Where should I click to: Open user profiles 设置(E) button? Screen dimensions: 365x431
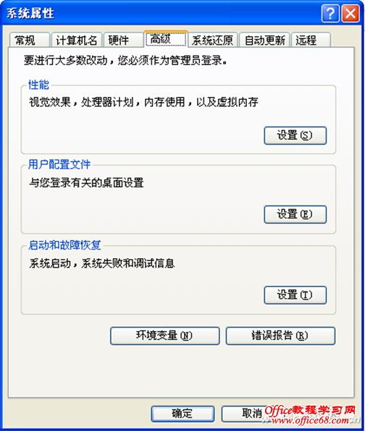(x=295, y=214)
